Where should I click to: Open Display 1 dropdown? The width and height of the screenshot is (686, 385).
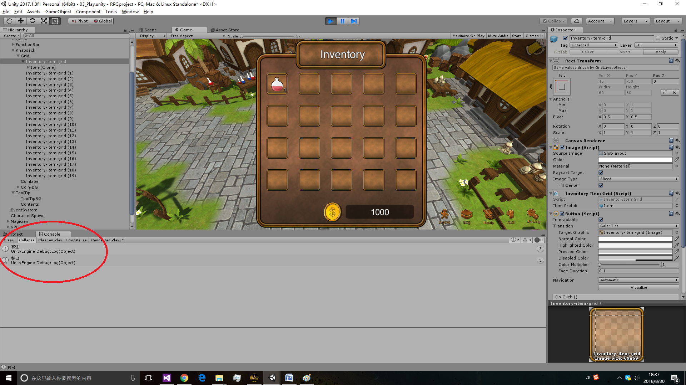click(x=153, y=36)
